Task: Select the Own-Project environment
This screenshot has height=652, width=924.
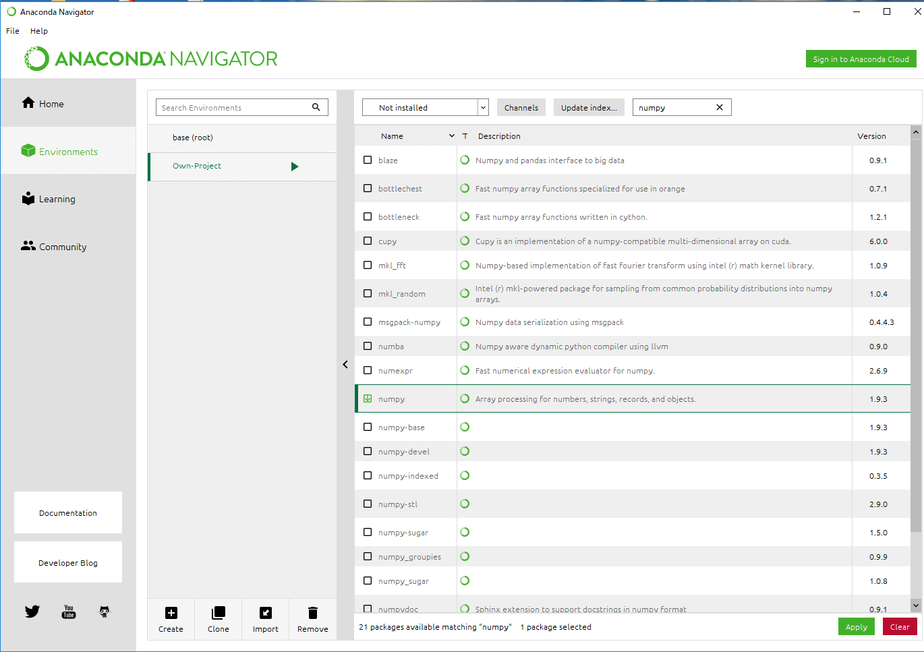Action: click(242, 167)
